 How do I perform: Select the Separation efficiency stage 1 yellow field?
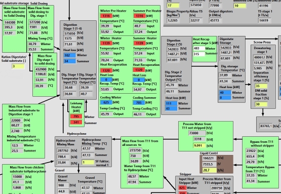(261, 86)
